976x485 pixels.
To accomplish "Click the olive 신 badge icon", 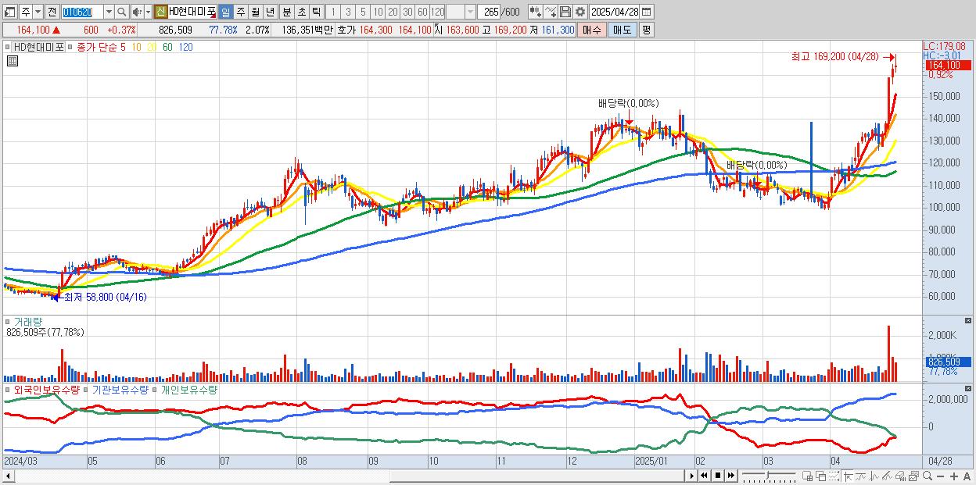I will pos(160,12).
